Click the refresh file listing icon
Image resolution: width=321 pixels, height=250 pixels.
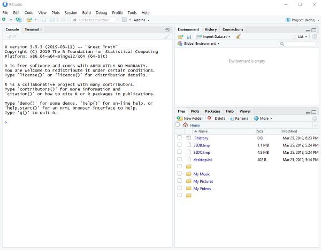point(315,119)
